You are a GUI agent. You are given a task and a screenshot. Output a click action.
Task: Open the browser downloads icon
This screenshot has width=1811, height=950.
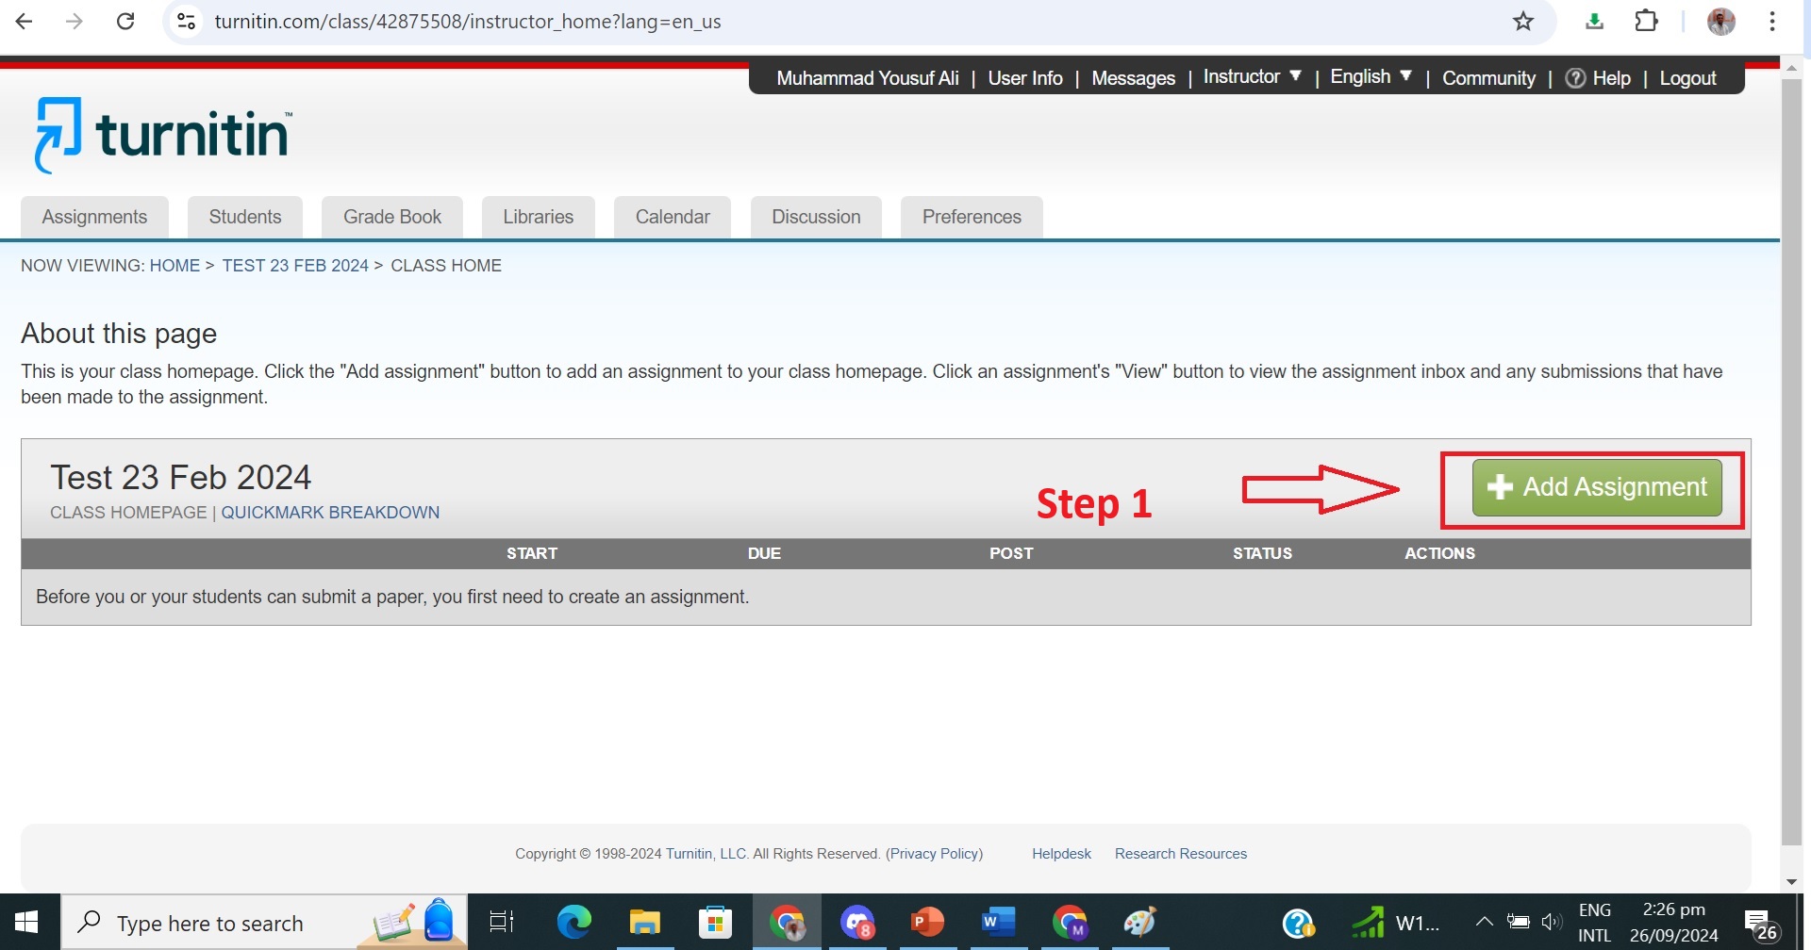[1594, 21]
